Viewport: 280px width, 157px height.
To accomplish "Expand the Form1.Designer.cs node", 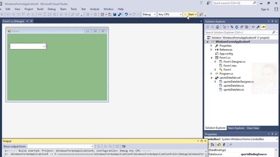I will click(215, 61).
